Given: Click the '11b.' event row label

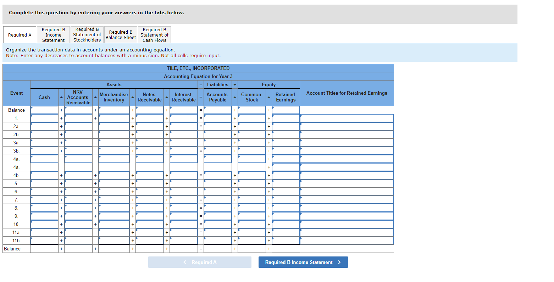Looking at the screenshot, I should pyautogui.click(x=16, y=240).
